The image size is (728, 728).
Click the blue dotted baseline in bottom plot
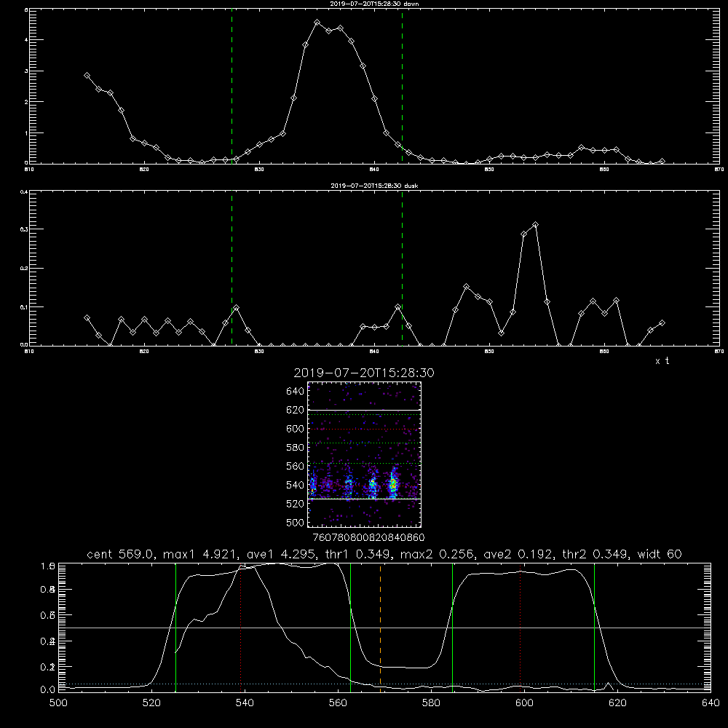[x=384, y=684]
